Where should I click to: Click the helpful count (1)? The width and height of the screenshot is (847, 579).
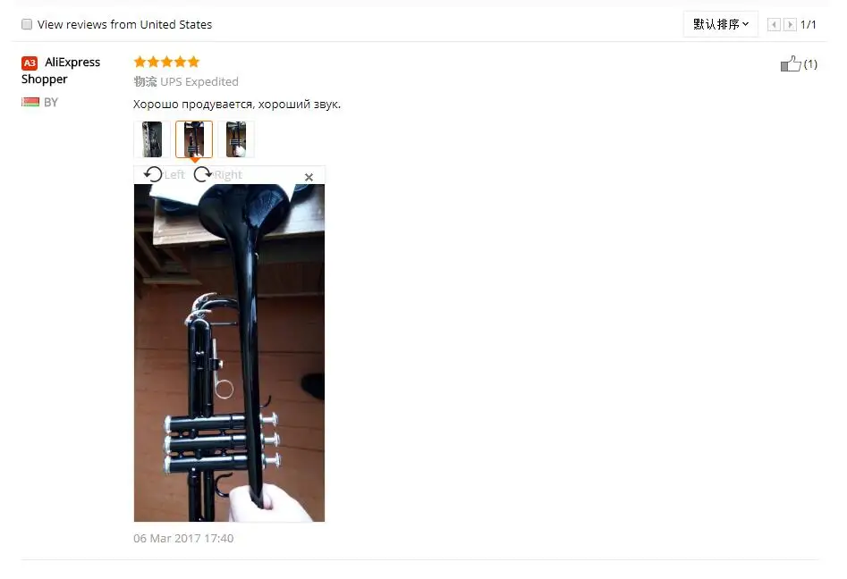click(x=810, y=64)
